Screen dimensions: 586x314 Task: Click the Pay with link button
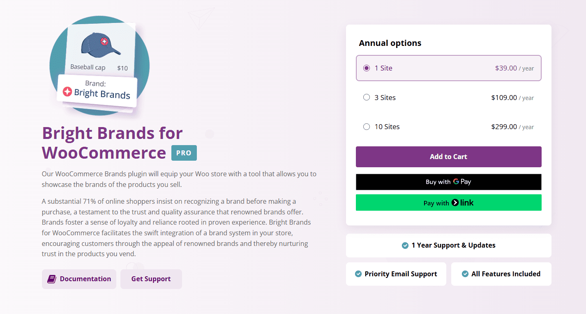pyautogui.click(x=448, y=203)
